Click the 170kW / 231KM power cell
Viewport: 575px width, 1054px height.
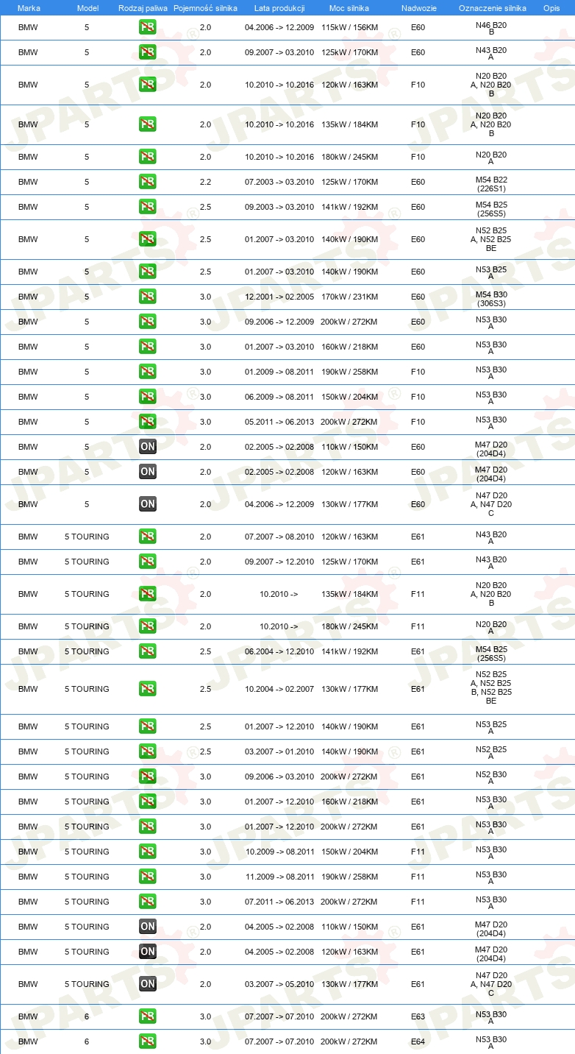tap(349, 297)
